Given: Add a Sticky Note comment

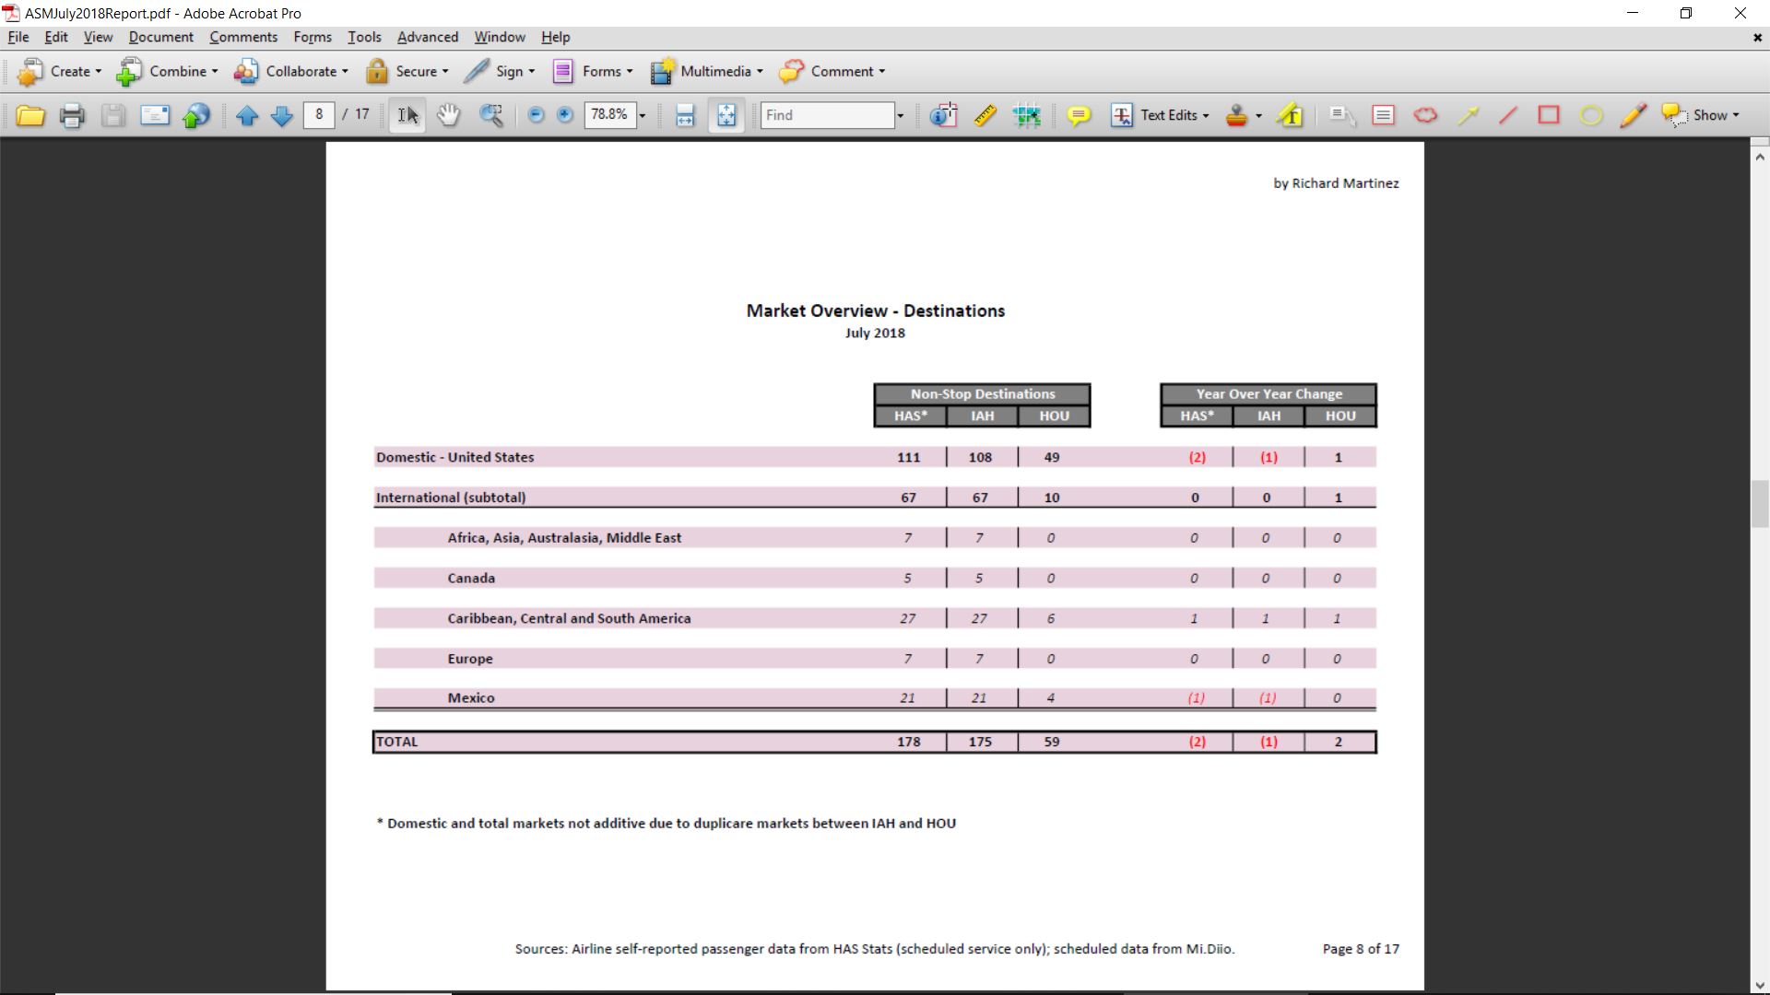Looking at the screenshot, I should point(1079,115).
